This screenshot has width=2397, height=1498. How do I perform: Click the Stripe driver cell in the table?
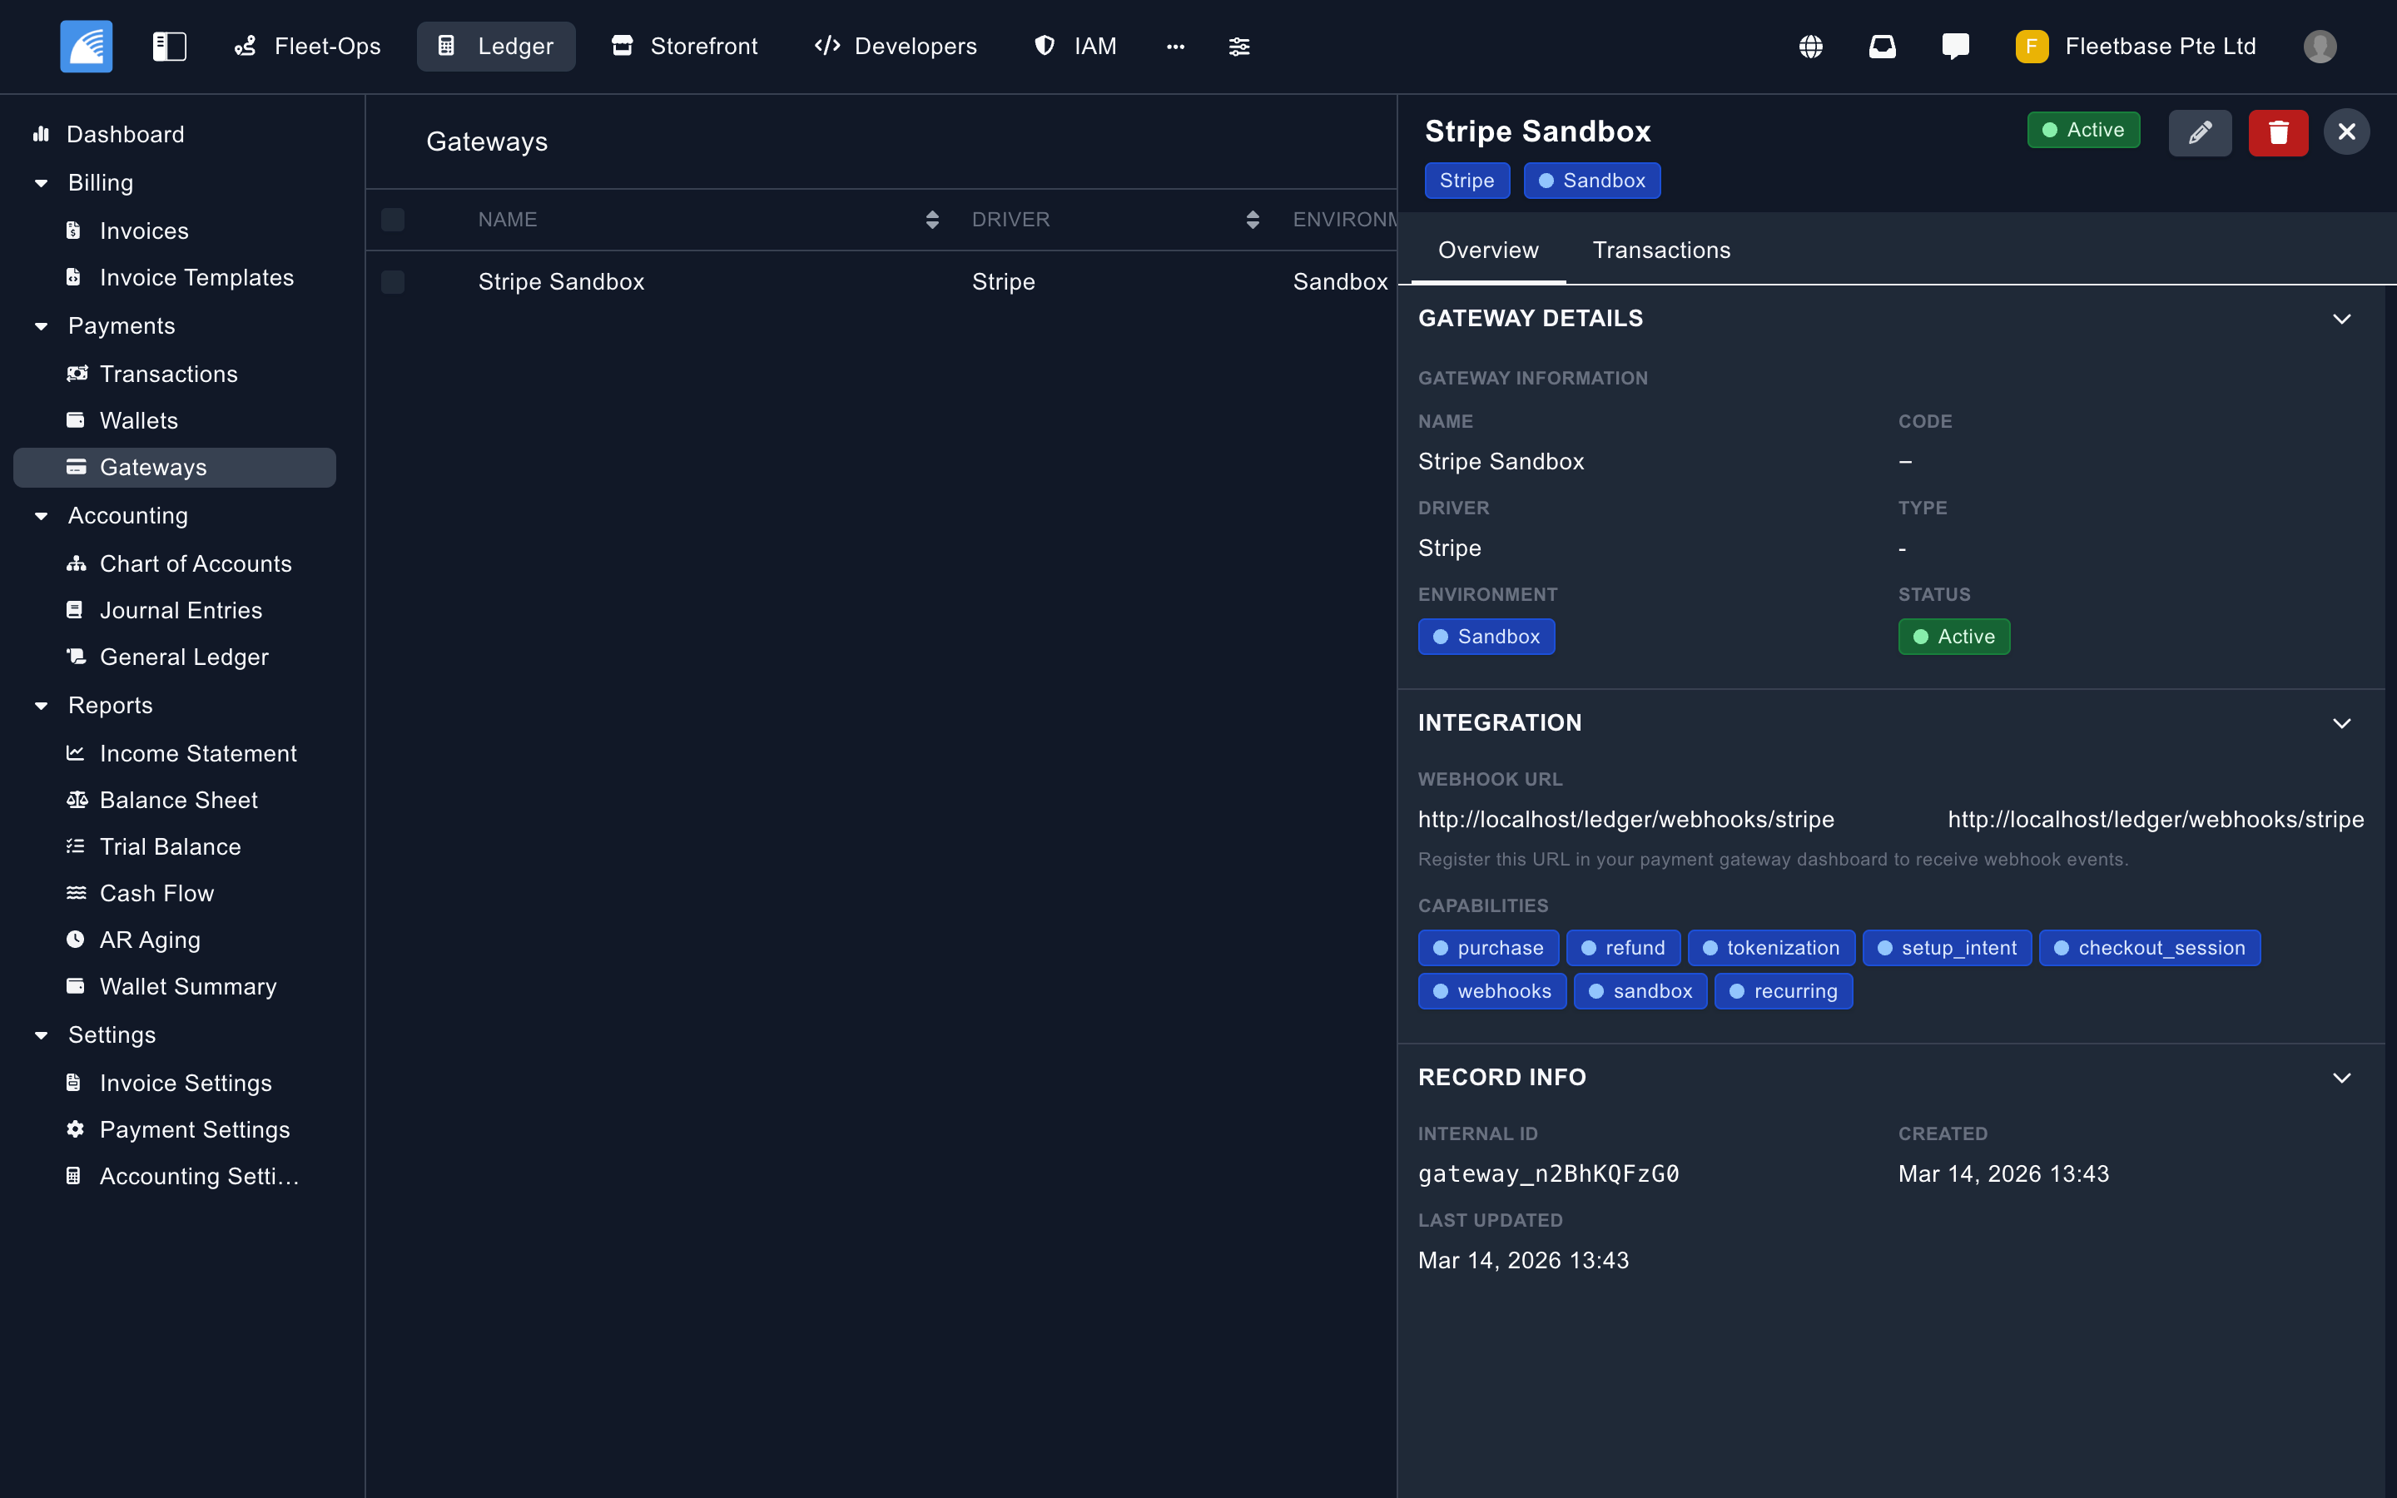click(1004, 282)
